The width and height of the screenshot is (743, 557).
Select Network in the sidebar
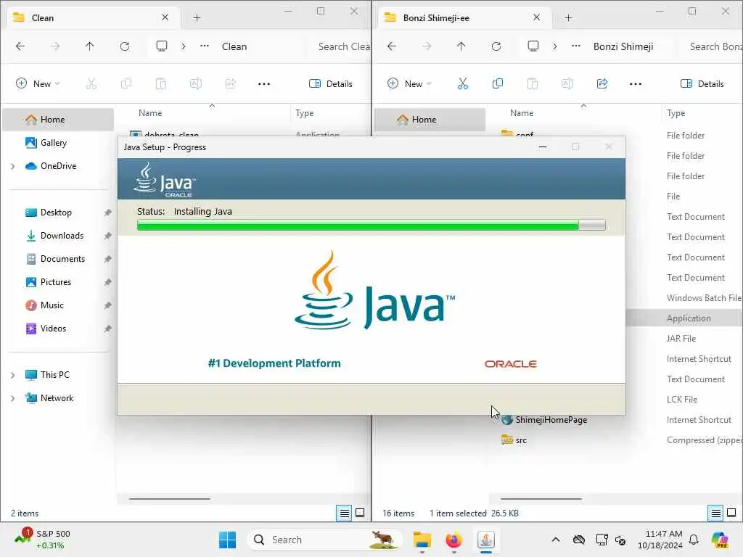58,398
